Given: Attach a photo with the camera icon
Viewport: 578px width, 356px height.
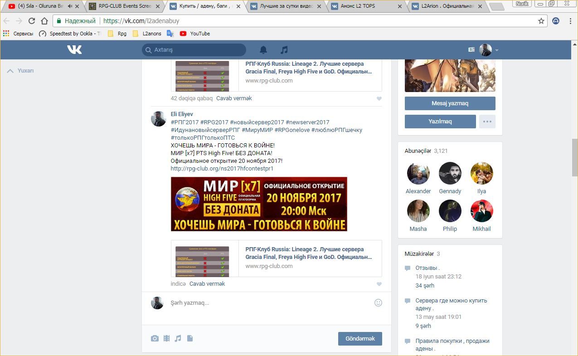Looking at the screenshot, I should click(x=155, y=338).
